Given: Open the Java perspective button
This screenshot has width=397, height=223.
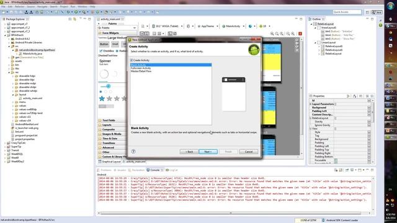Looking at the screenshot, I should click(x=377, y=12).
